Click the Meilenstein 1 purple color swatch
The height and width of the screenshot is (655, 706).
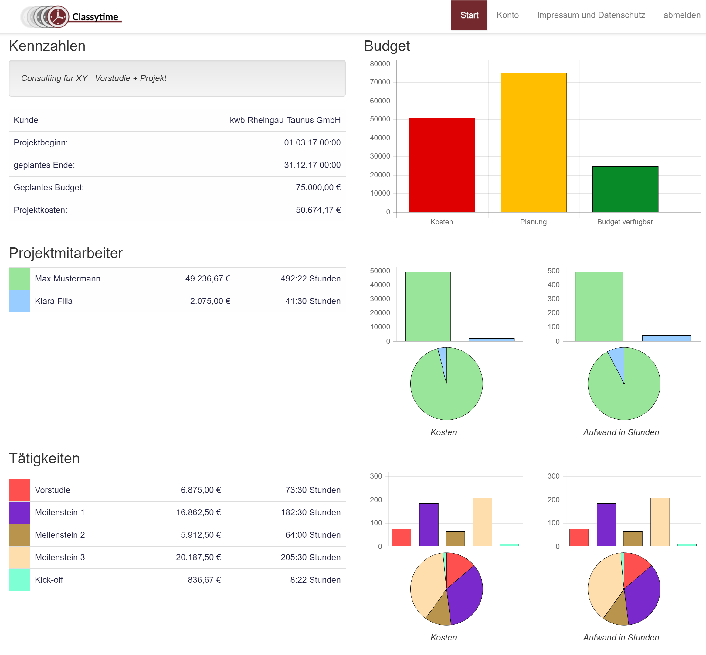point(19,512)
